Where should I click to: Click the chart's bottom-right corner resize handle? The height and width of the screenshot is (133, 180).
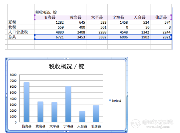pyautogui.click(x=126, y=131)
